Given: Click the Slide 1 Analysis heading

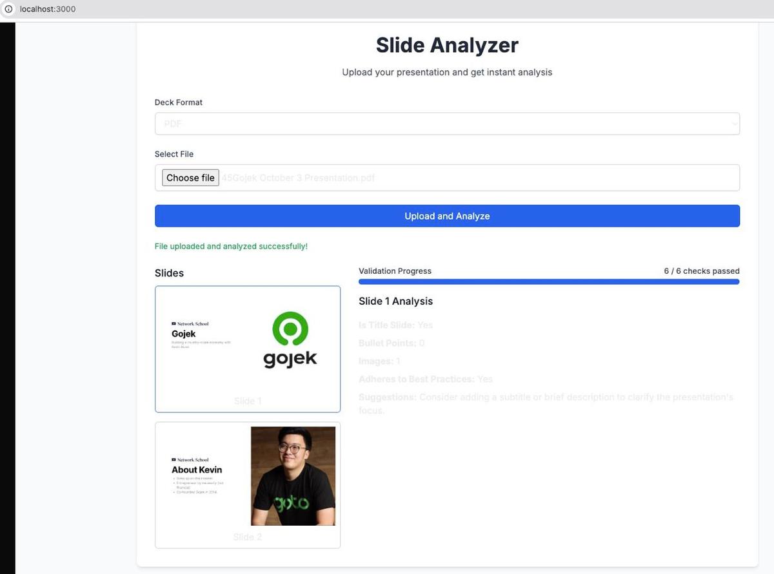Looking at the screenshot, I should [396, 301].
